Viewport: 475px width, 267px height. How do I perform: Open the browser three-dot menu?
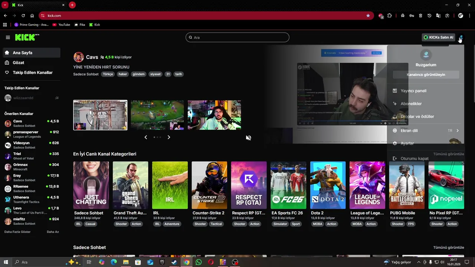pyautogui.click(x=469, y=16)
